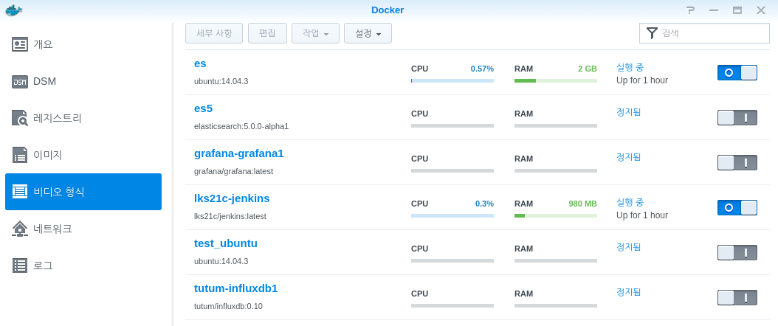Open the 개요 overview icon in sidebar
778x326 pixels.
20,44
